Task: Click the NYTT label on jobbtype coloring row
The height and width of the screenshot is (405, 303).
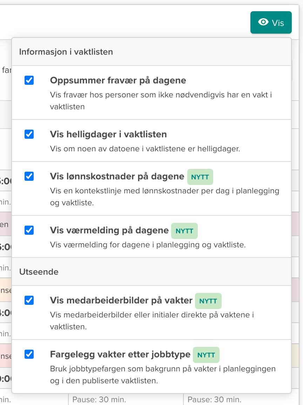Action: 206,355
